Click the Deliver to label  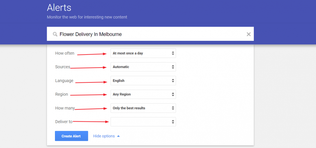click(x=64, y=122)
